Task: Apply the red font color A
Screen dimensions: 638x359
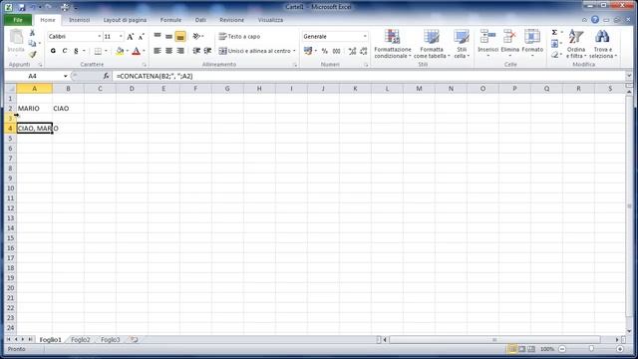Action: (137, 51)
